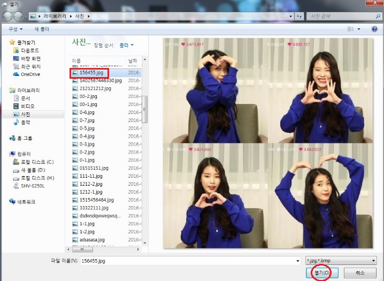Select file 1402567446330.jpg
Image resolution: width=384 pixels, height=281 pixels.
point(101,81)
